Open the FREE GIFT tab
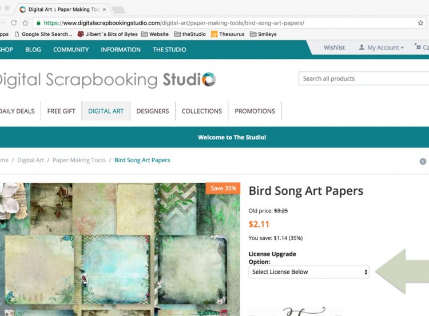 coord(61,111)
